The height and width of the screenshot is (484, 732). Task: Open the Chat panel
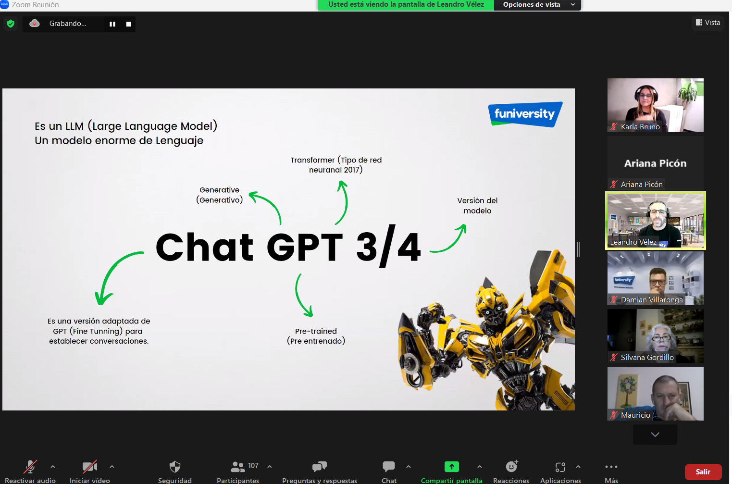[389, 471]
